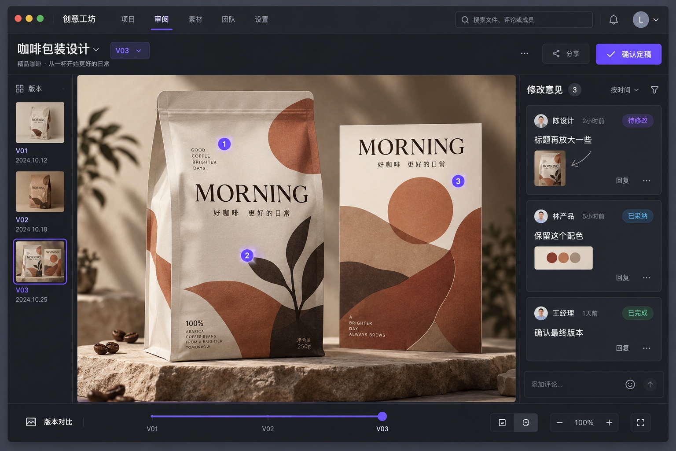Open more options on 林产品's comment
Image resolution: width=676 pixels, height=451 pixels.
point(646,277)
